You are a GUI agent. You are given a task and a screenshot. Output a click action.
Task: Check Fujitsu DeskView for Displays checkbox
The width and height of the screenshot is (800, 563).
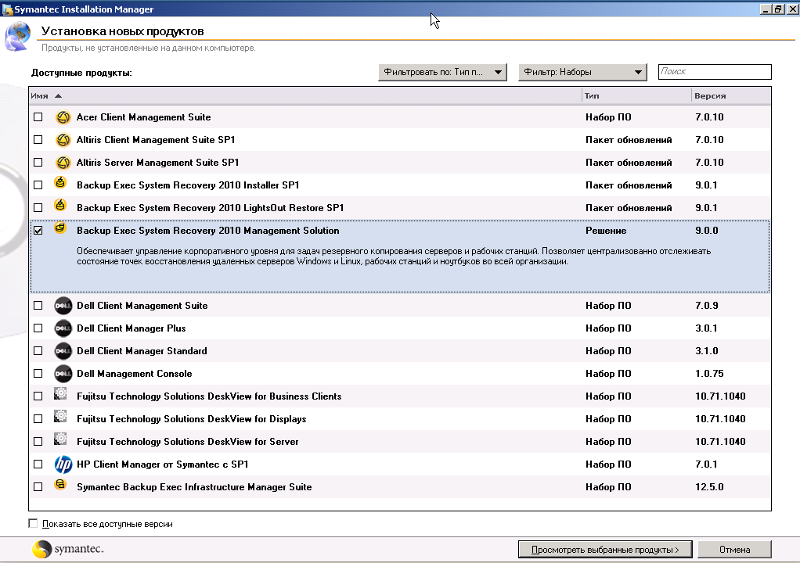click(38, 419)
